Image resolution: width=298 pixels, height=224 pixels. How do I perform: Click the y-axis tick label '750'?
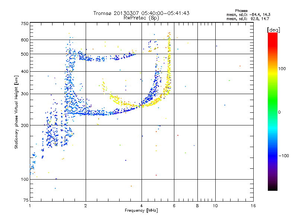point(25,24)
